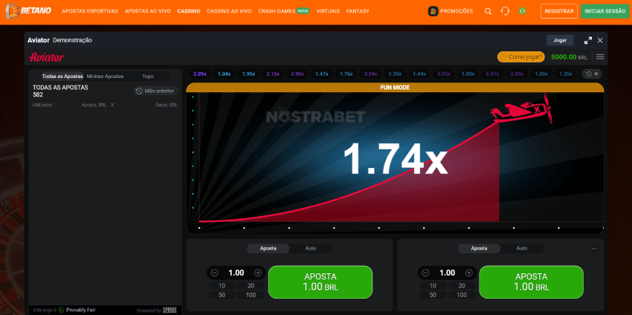Click the Provably Fair shield icon
The image size is (632, 315).
[x=61, y=310]
